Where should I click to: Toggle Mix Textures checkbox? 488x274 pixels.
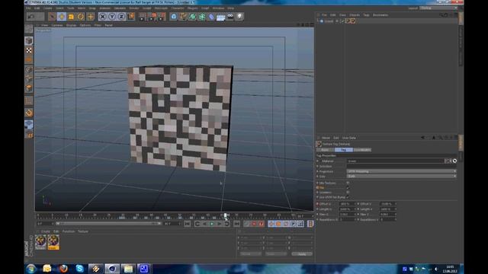348,183
